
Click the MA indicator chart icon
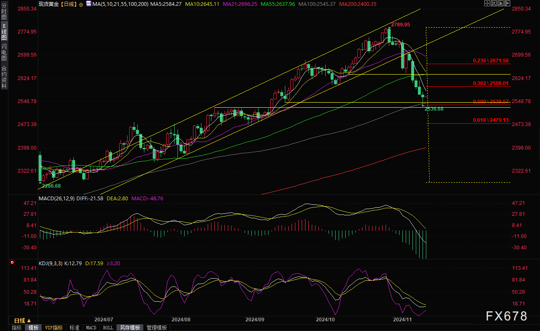[x=88, y=4]
